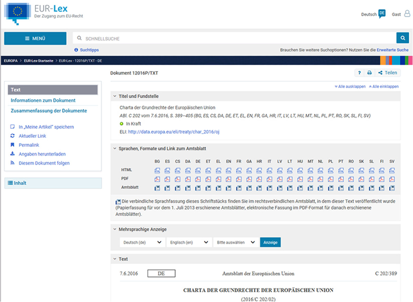413x302 pixels.
Task: Click the help question mark button
Action: click(x=359, y=73)
